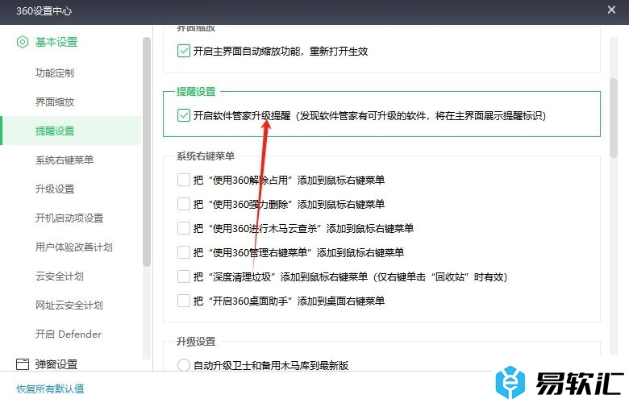Go to 升级设置 in sidebar
Viewport: 629px width, 403px height.
[55, 189]
